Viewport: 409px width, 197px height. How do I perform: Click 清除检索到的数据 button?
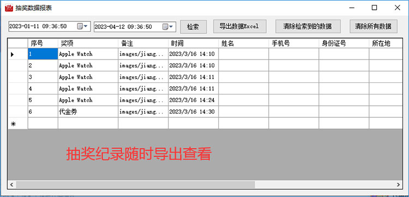tap(308, 26)
